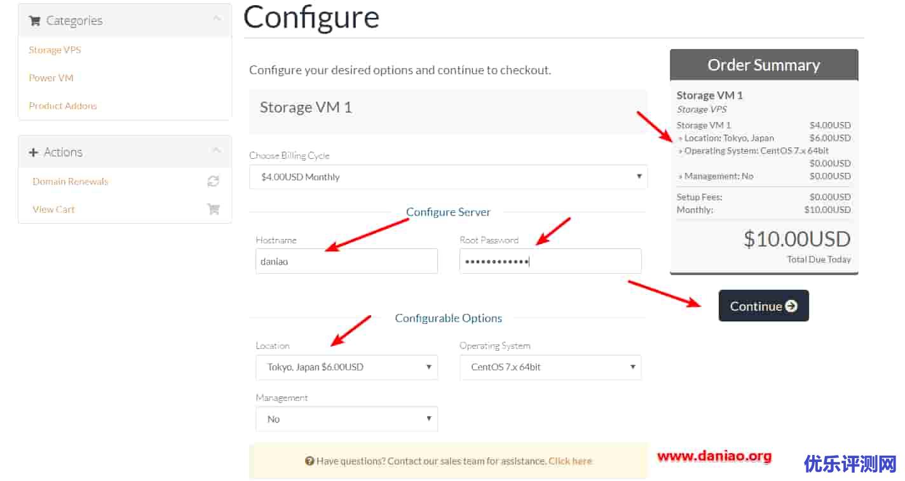Select Storage VPS category
The height and width of the screenshot is (481, 905).
click(55, 50)
